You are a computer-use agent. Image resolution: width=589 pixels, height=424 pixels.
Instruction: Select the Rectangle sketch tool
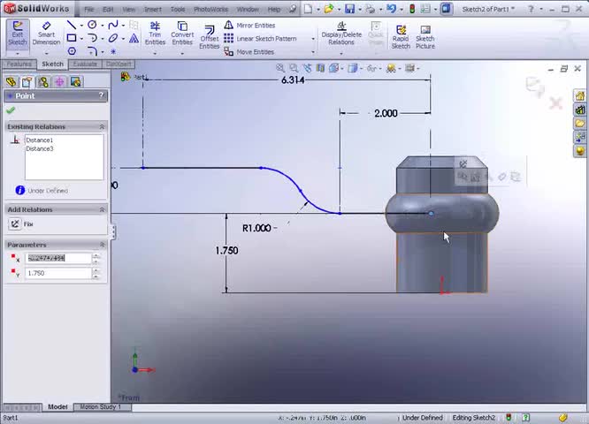tap(72, 38)
